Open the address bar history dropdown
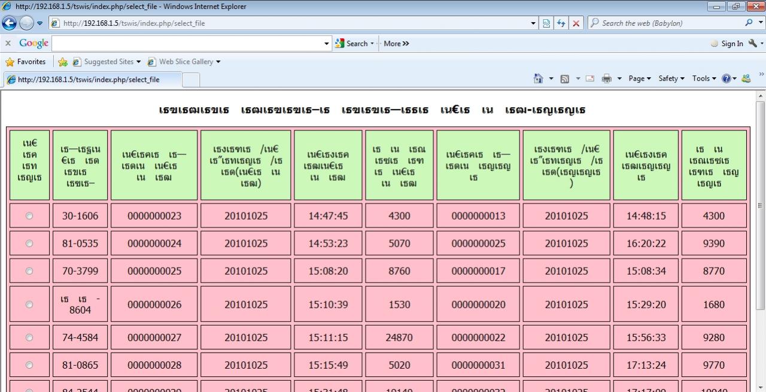766x392 pixels. (534, 23)
